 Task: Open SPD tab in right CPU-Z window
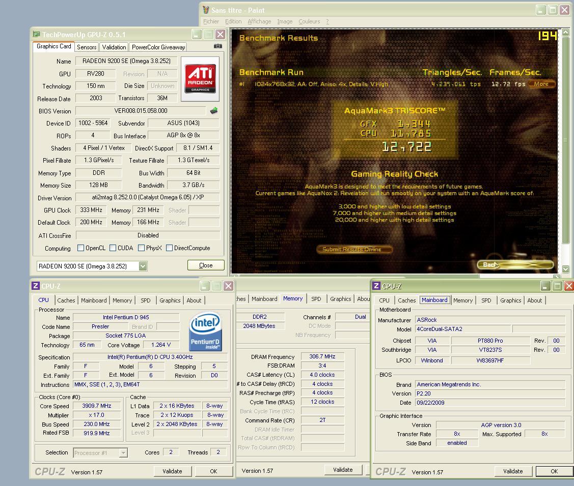(486, 300)
